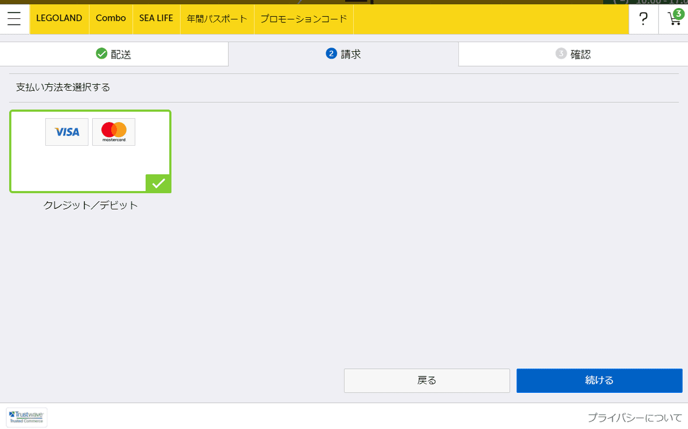The height and width of the screenshot is (429, 688).
Task: Select 年間パスポート from the top menu
Action: tap(217, 18)
